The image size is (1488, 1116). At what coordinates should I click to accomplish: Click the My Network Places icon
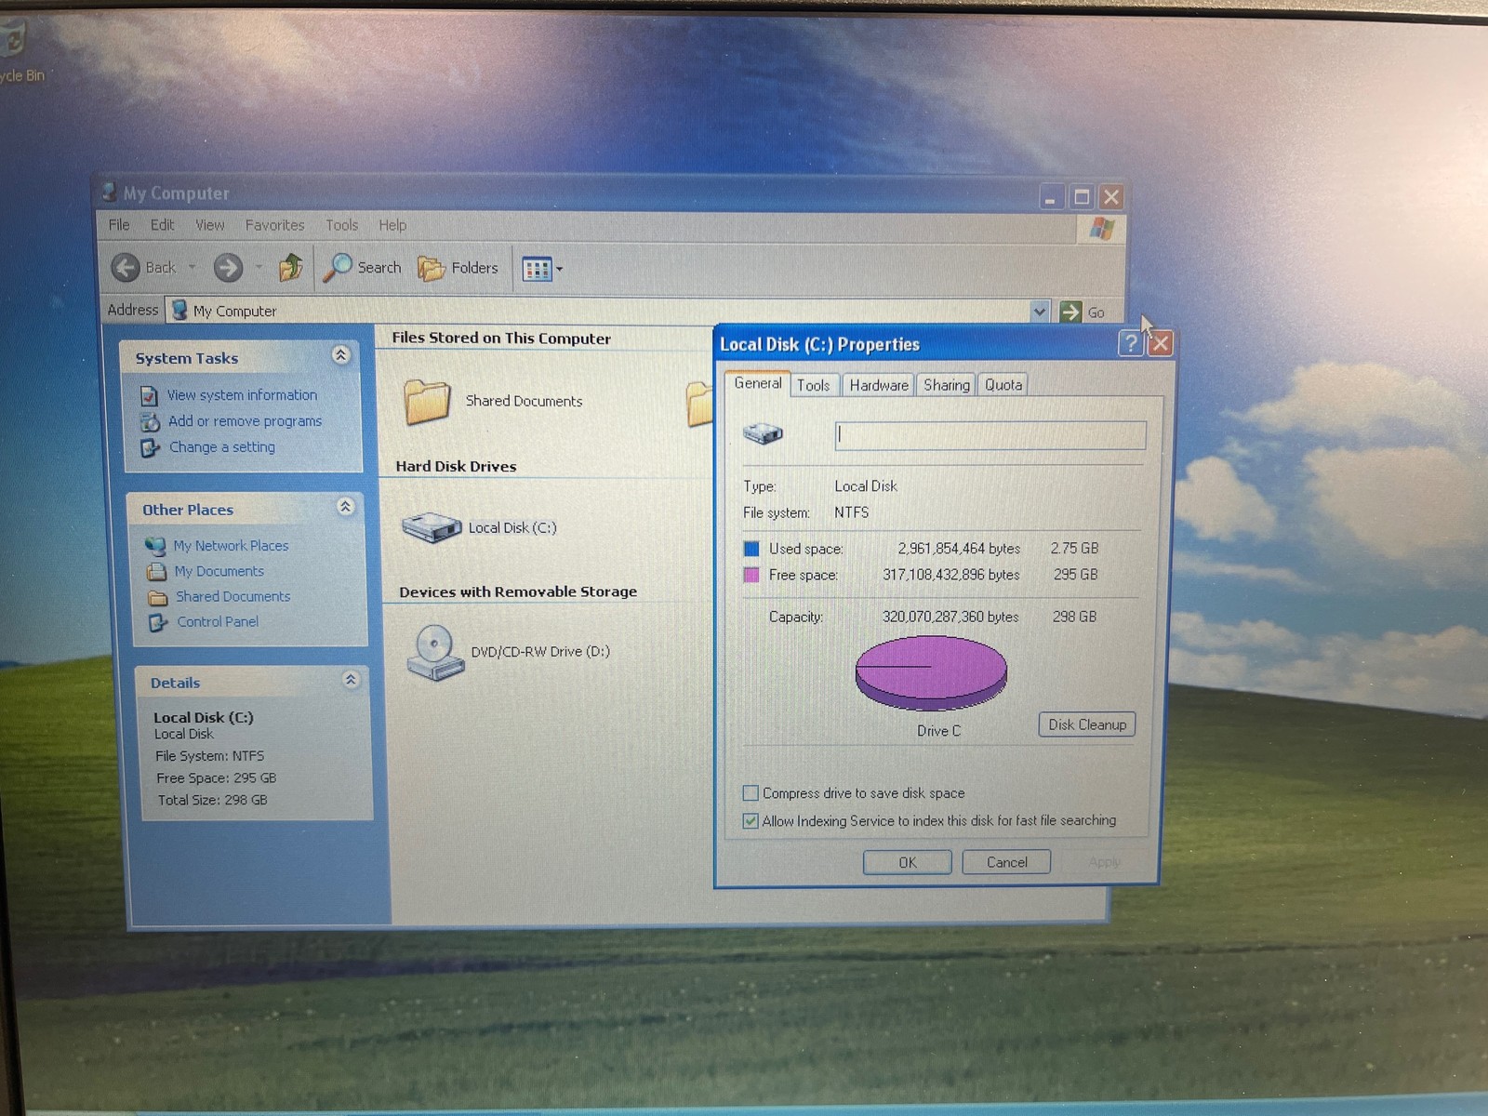(x=155, y=546)
